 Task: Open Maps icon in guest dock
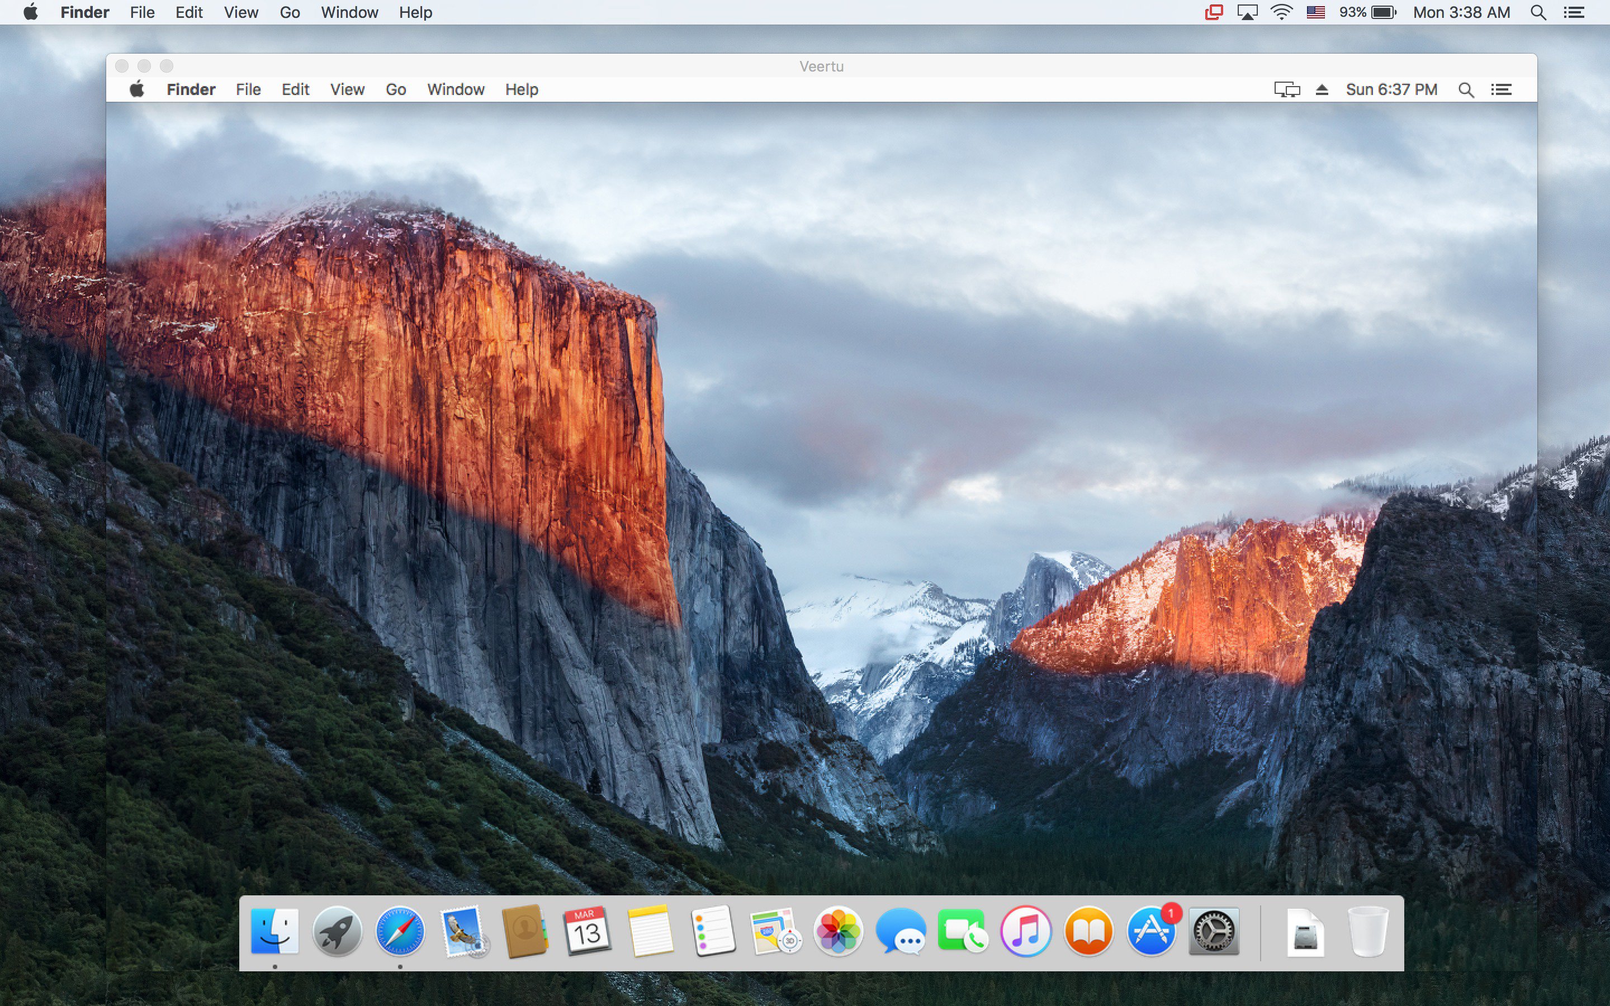[x=776, y=932]
